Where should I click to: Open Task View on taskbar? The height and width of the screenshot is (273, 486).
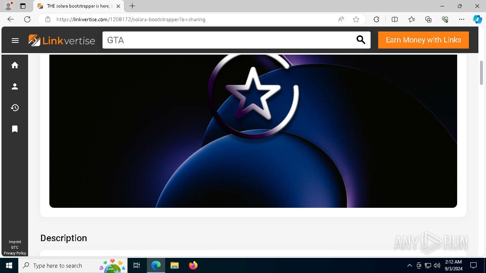[x=137, y=265]
